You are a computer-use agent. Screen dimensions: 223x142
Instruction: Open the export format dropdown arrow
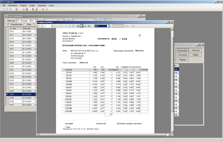(x=91, y=26)
